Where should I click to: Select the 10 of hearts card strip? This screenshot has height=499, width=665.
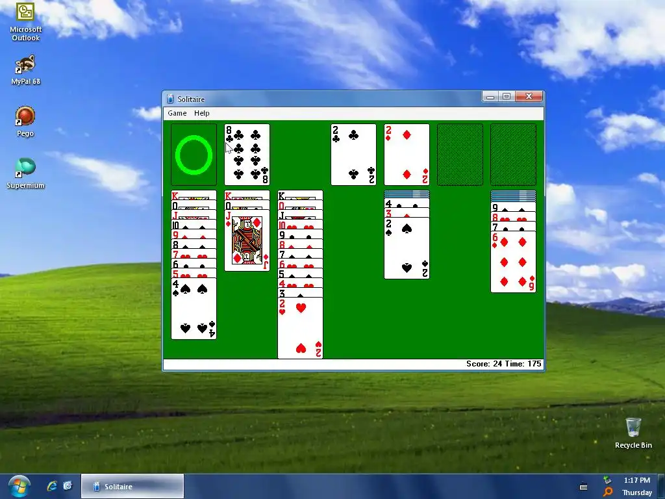(x=300, y=225)
